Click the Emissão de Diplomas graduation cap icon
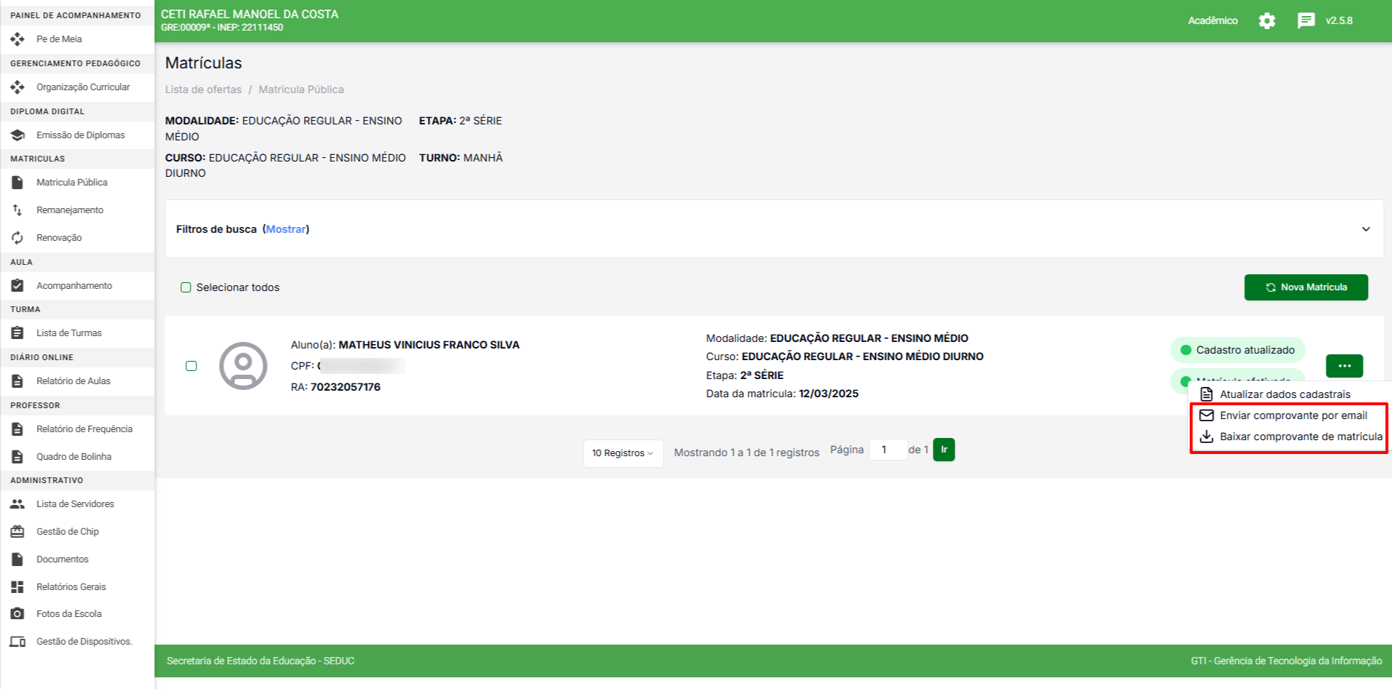The width and height of the screenshot is (1392, 689). 17,135
